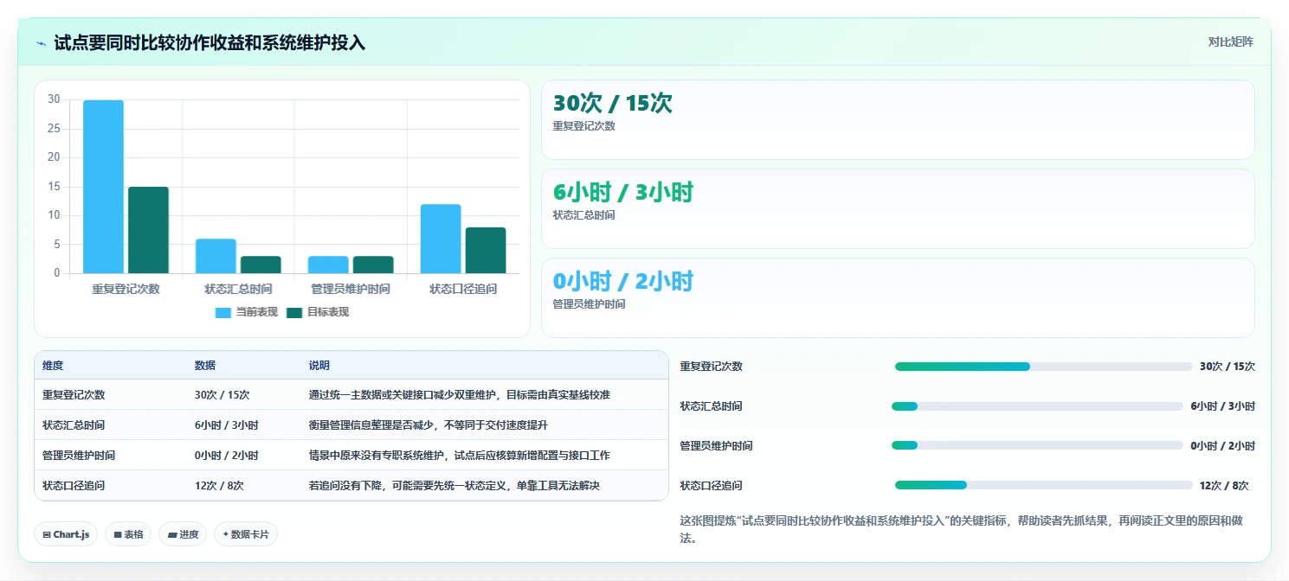Click the 状态汇总时间 chart axis label
1289x581 pixels.
(x=238, y=289)
